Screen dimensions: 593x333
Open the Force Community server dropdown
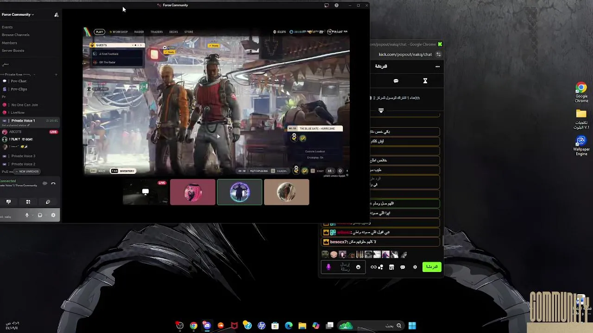(x=18, y=15)
